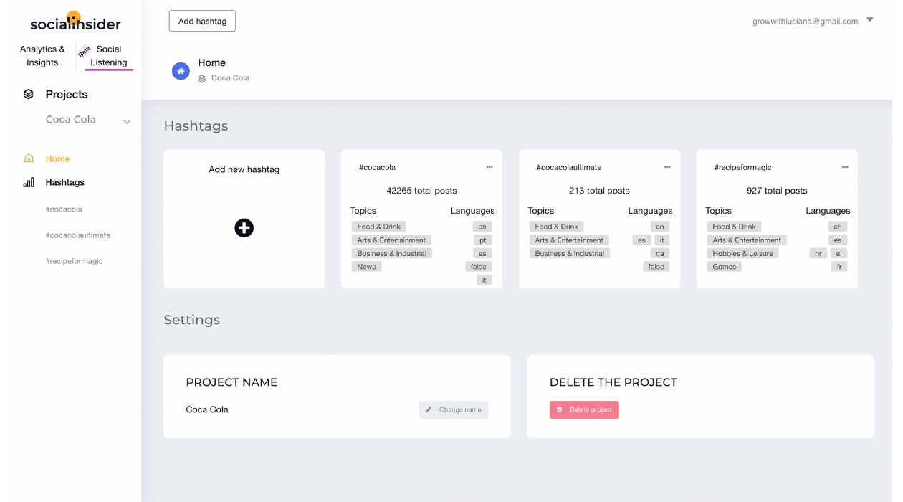Click the Coca Cola project name in sidebar
903x502 pixels.
click(70, 119)
